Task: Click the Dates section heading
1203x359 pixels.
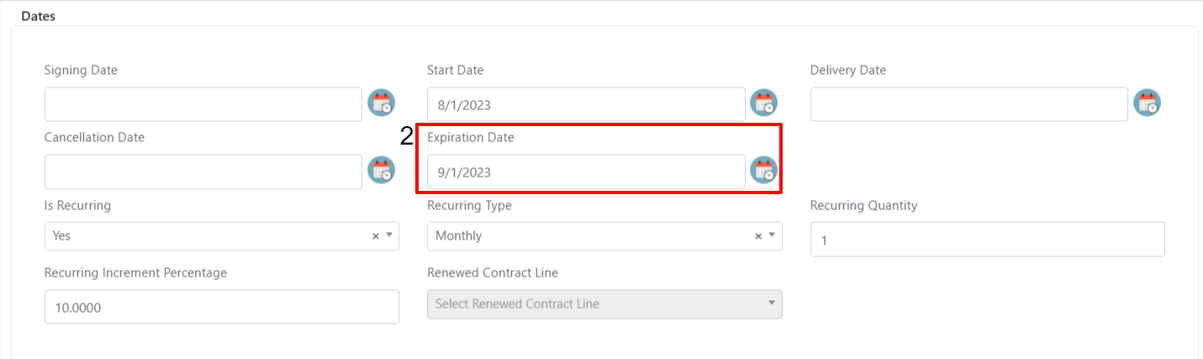Action: (38, 16)
